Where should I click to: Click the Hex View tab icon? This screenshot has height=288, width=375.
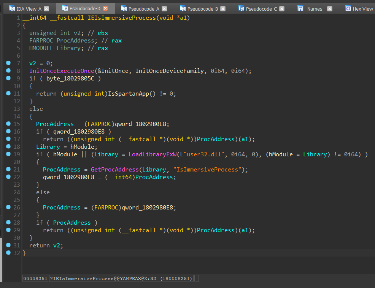point(348,8)
